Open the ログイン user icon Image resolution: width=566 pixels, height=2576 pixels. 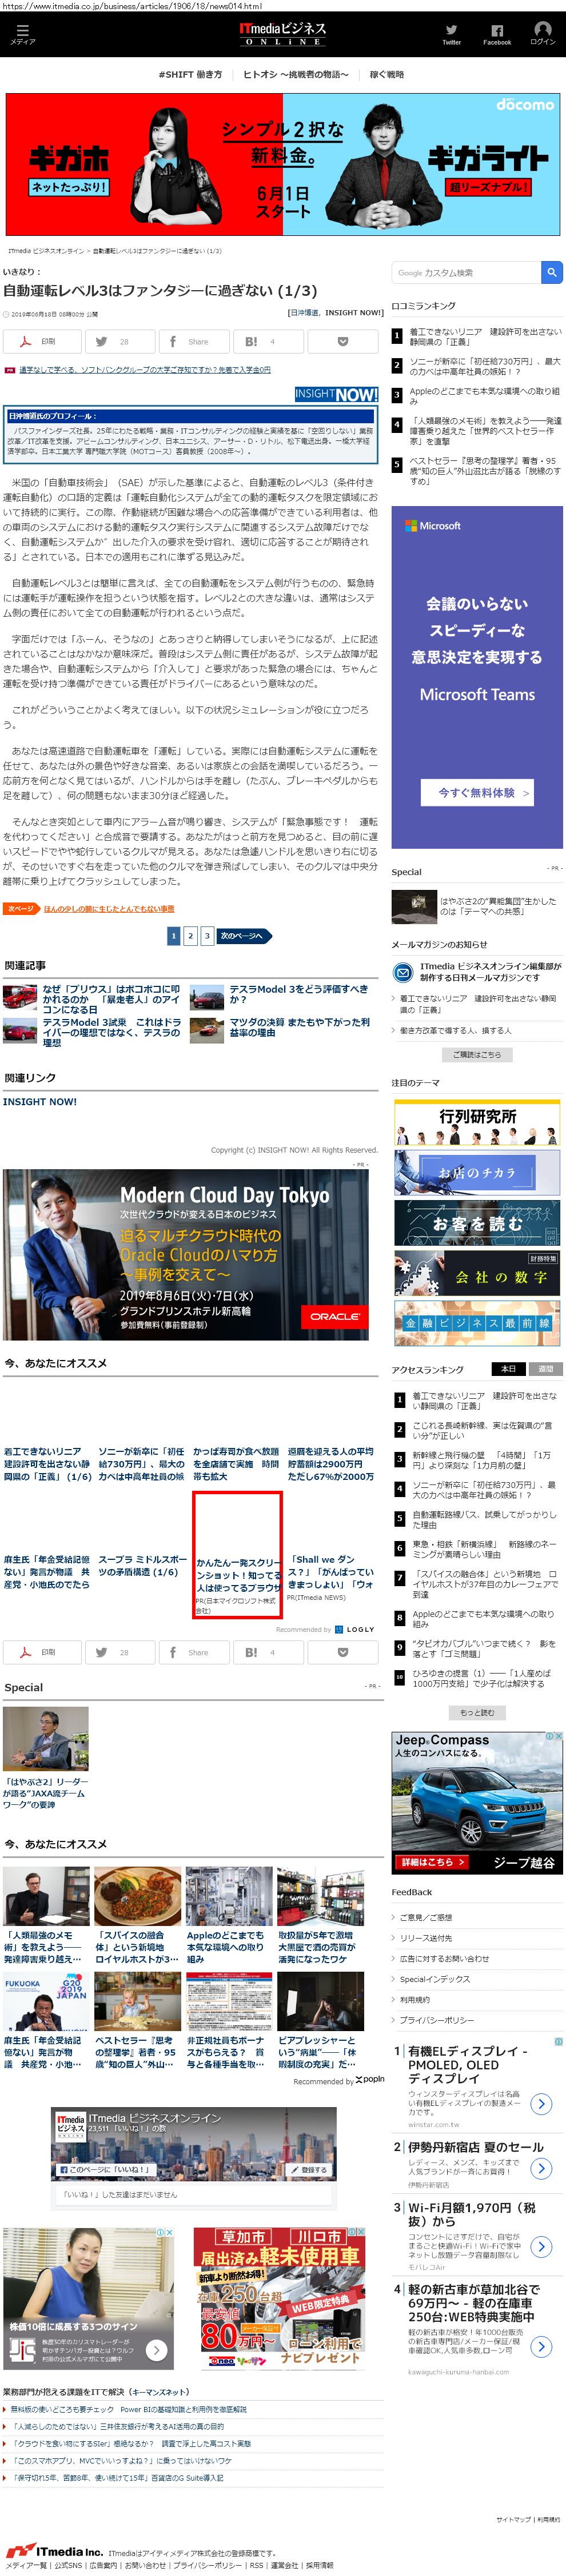click(x=542, y=34)
